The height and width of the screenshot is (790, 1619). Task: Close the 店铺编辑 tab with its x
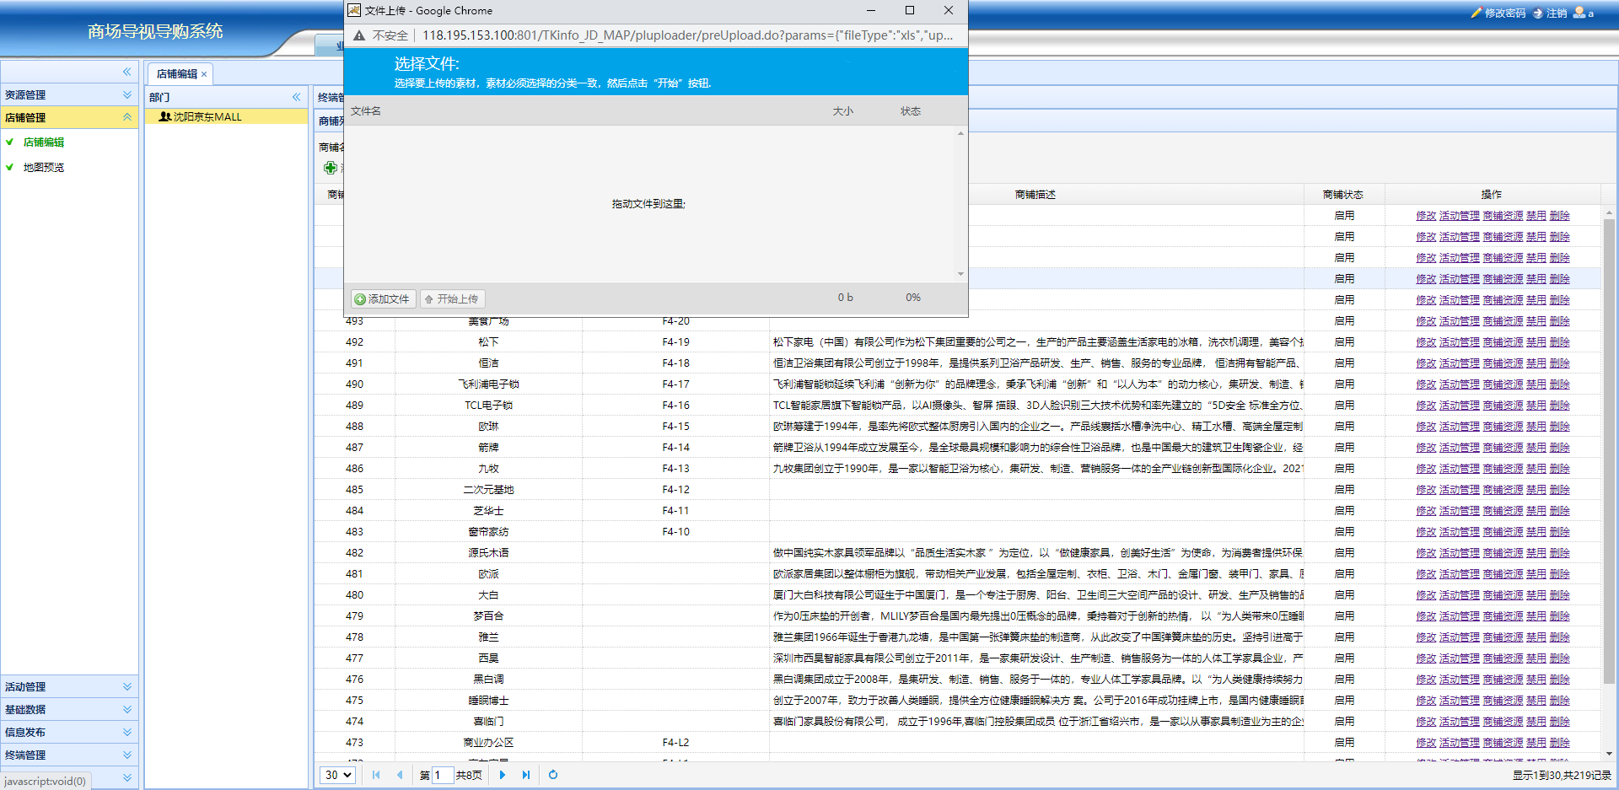(204, 74)
